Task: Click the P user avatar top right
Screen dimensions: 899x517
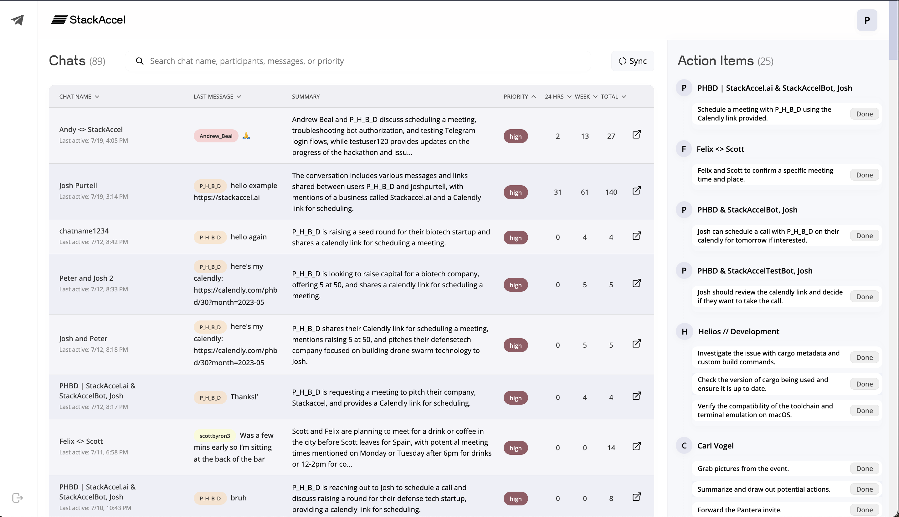Action: pos(867,21)
